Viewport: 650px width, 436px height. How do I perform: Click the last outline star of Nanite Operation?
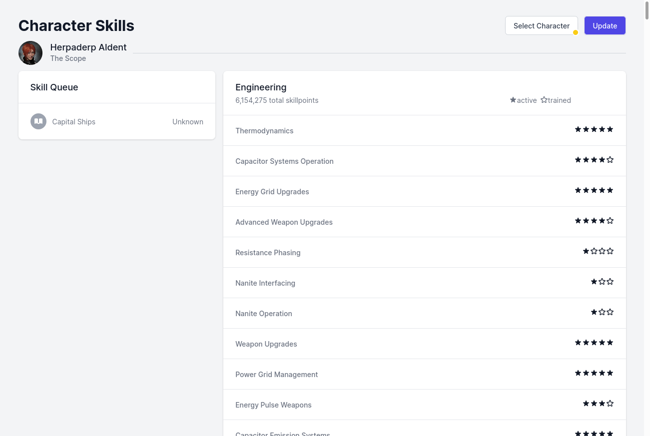(x=610, y=312)
